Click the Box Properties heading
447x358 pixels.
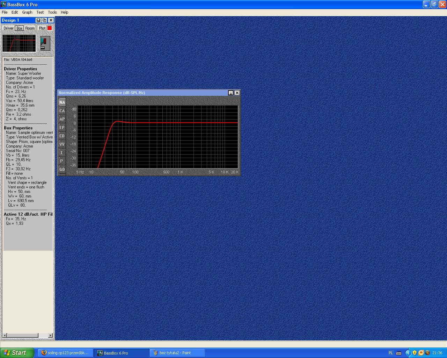(x=18, y=128)
